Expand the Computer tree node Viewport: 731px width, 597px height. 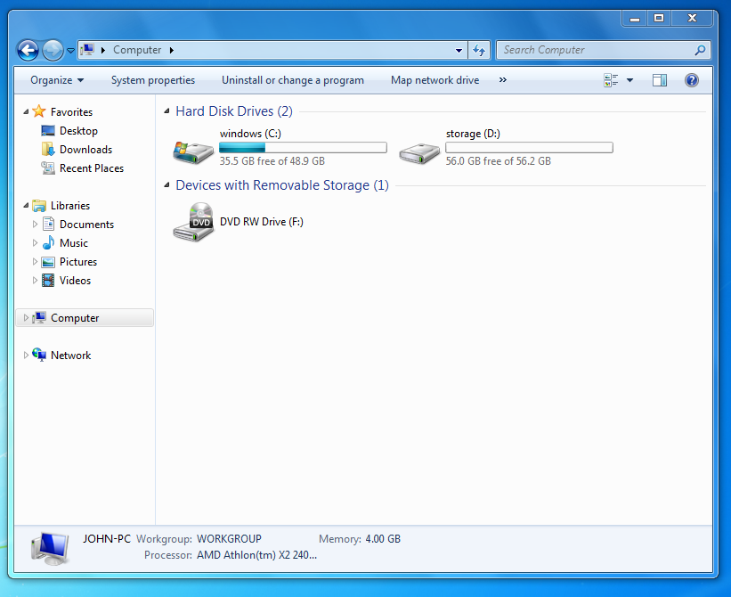(x=26, y=317)
